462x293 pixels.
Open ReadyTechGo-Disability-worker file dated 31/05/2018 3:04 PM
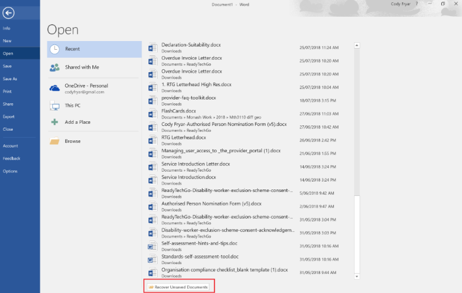(244, 220)
